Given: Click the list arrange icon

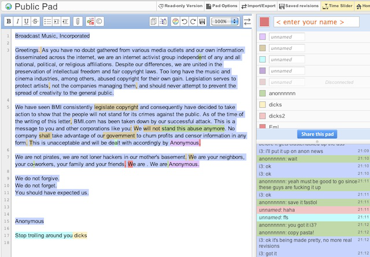Looking at the screenshot, I should point(163,21).
